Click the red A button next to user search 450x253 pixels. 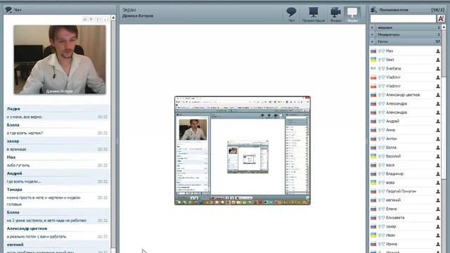441,19
